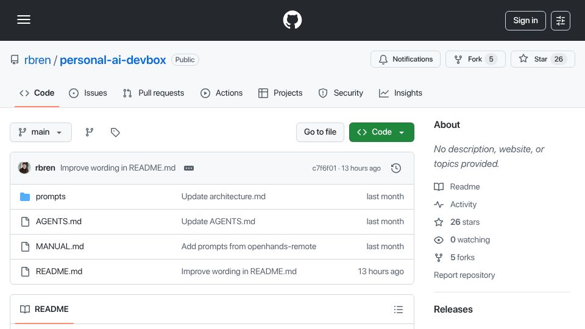Open README.md in the file list
This screenshot has height=329, width=585.
click(59, 272)
